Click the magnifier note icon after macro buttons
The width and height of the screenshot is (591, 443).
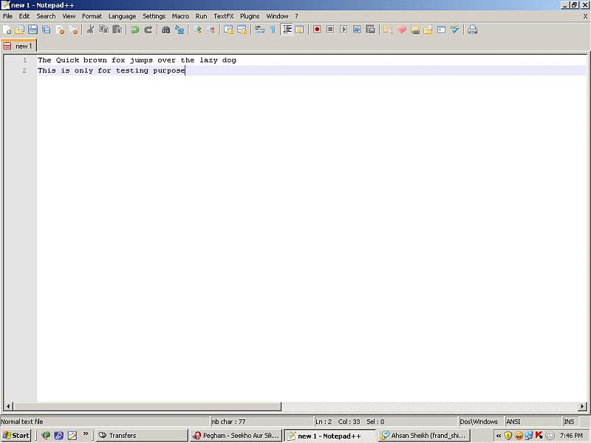coord(388,30)
